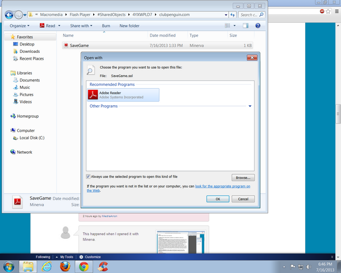Click the Forward arrow in Explorer
Image resolution: width=341 pixels, height=273 pixels.
pyautogui.click(x=19, y=15)
